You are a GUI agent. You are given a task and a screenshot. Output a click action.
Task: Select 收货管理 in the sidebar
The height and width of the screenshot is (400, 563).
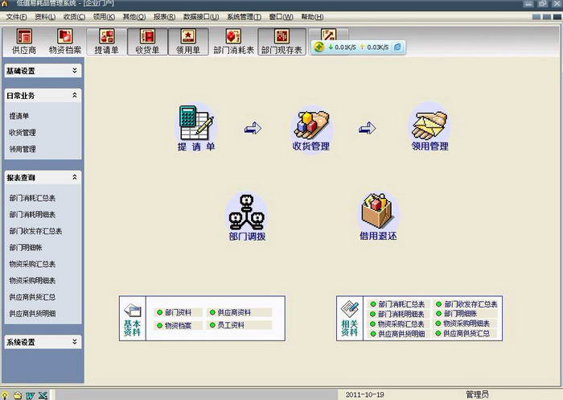pyautogui.click(x=23, y=133)
